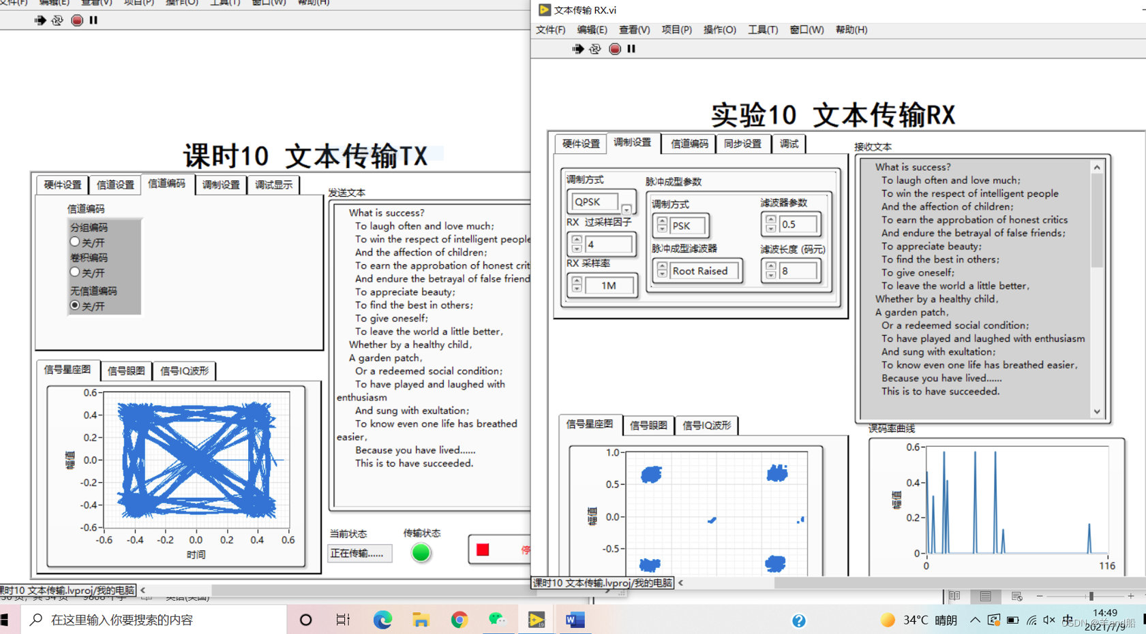
Task: Click the battery tray icon
Action: pos(1013,620)
